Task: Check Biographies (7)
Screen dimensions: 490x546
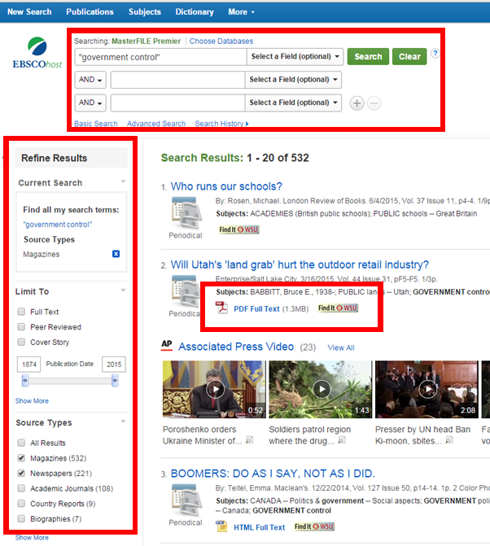Action: click(x=21, y=518)
